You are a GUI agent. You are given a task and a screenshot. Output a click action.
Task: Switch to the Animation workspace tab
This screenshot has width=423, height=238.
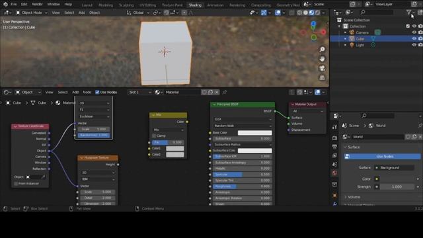215,5
